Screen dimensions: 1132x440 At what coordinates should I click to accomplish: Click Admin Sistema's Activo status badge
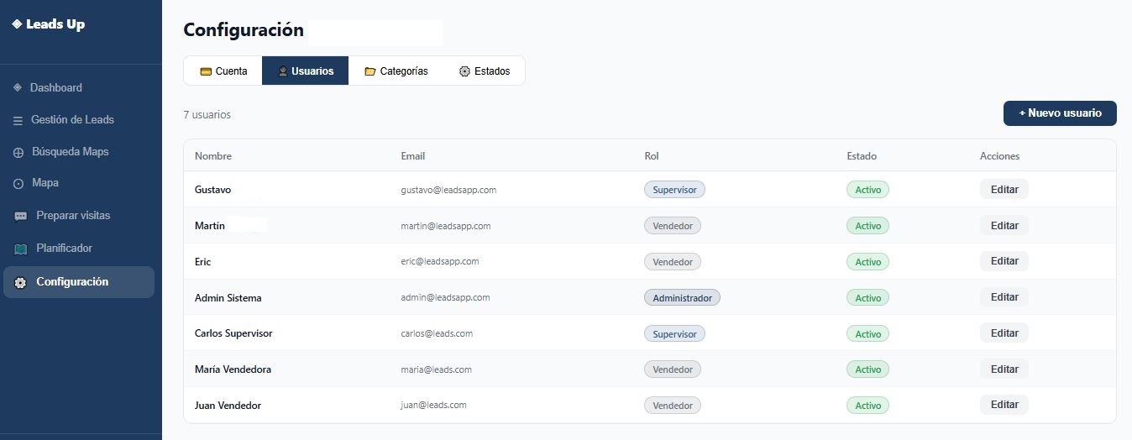pos(867,298)
